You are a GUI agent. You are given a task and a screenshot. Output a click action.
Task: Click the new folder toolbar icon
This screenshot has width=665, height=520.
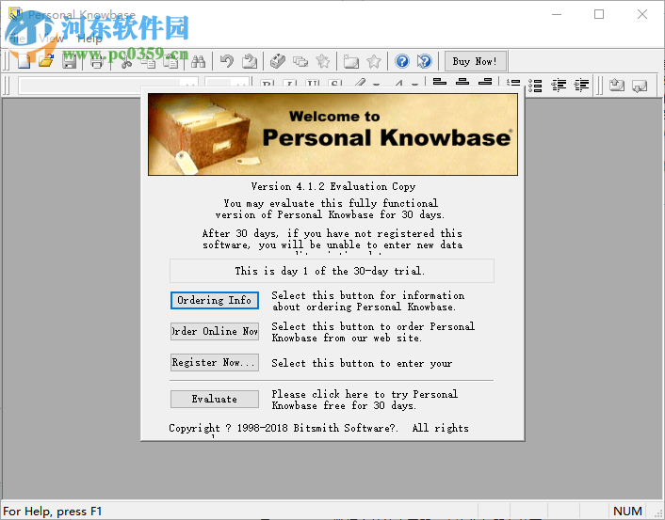pos(351,62)
